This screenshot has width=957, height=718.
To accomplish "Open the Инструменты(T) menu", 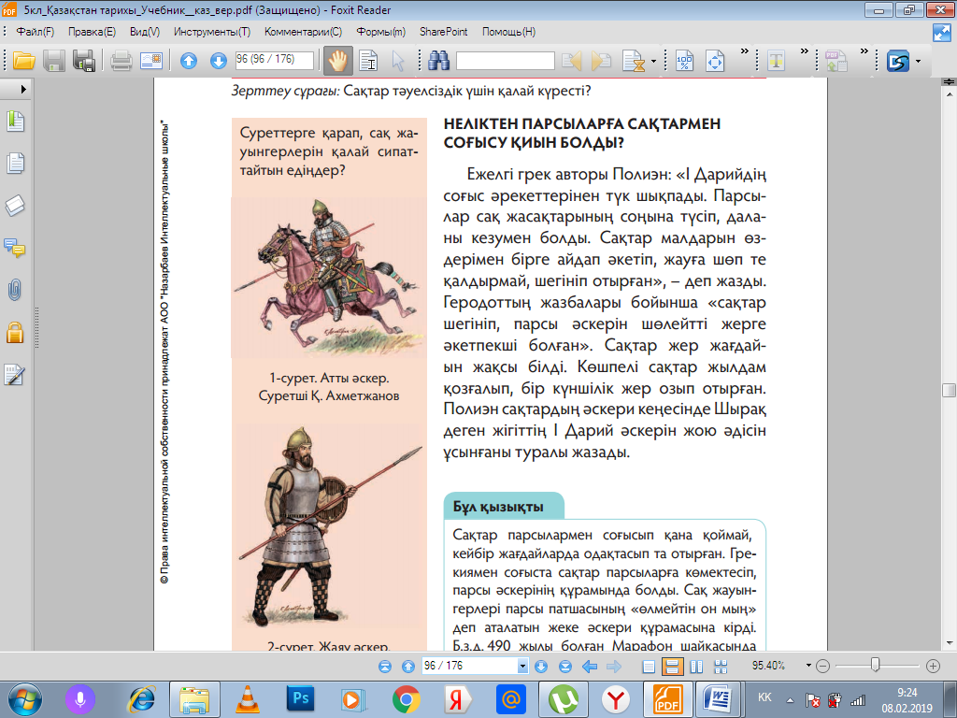I will [x=218, y=32].
